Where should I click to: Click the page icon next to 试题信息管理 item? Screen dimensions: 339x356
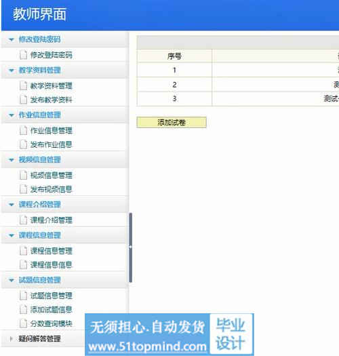(23, 296)
